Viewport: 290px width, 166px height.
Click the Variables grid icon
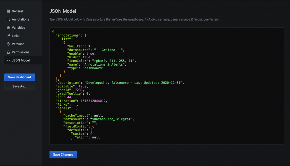(x=8, y=28)
